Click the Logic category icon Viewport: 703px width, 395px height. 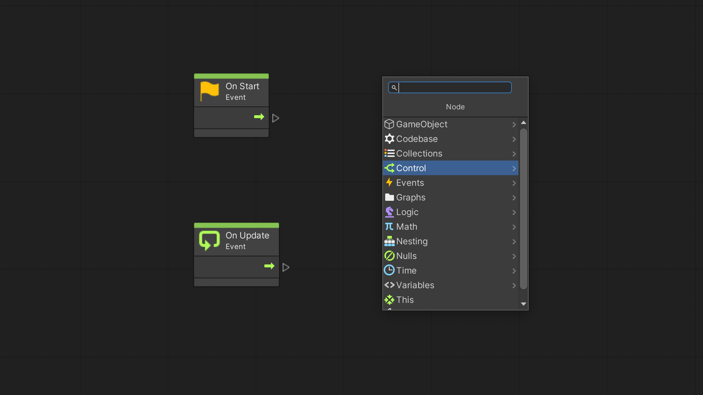[x=389, y=212]
